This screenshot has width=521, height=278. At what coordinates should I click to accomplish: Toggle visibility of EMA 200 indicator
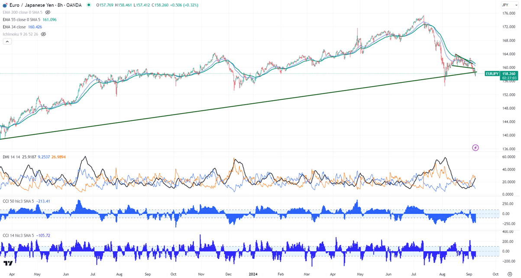(x=48, y=13)
